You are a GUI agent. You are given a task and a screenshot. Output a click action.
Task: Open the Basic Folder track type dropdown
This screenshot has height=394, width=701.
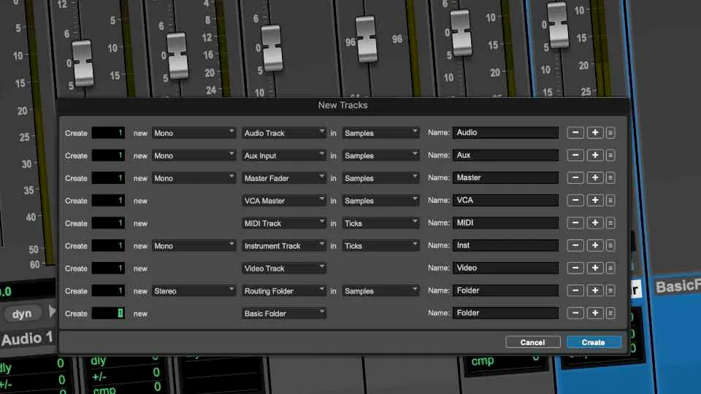click(284, 314)
